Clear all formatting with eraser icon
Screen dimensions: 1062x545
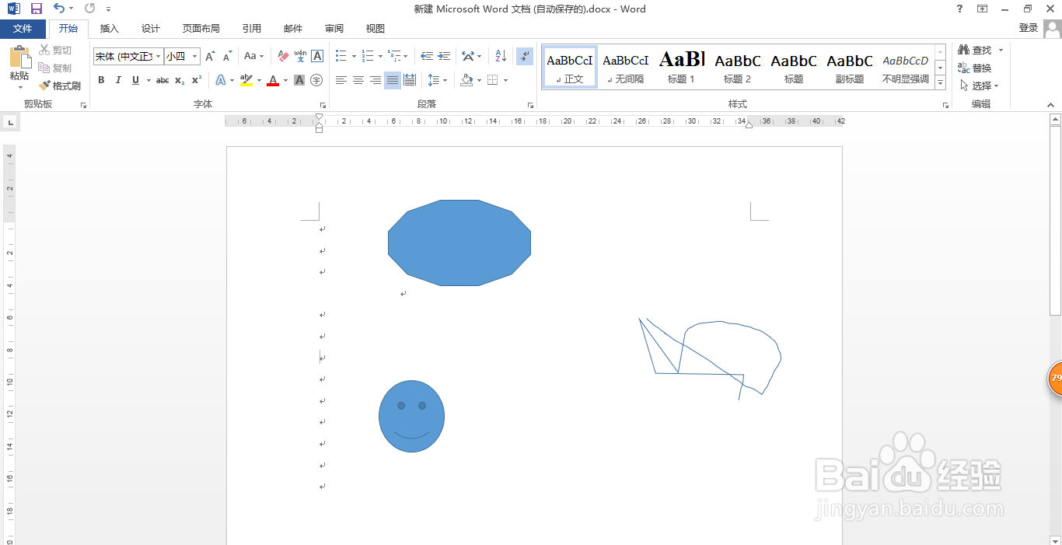[x=283, y=56]
